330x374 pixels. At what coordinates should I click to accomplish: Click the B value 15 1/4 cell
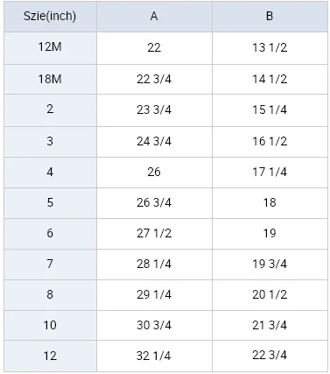tap(270, 110)
